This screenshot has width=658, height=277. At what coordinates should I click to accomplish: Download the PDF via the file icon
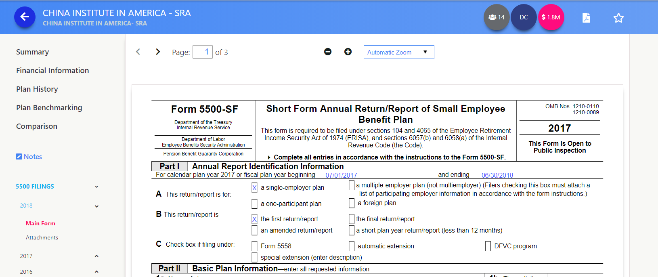pyautogui.click(x=586, y=18)
